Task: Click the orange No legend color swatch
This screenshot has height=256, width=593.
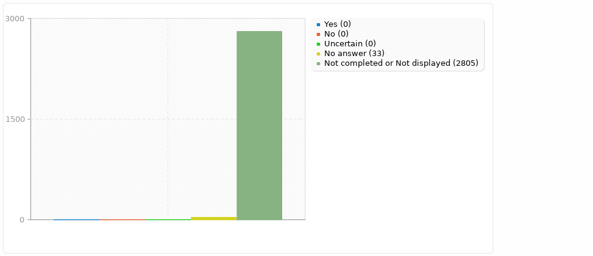Action: pyautogui.click(x=318, y=34)
